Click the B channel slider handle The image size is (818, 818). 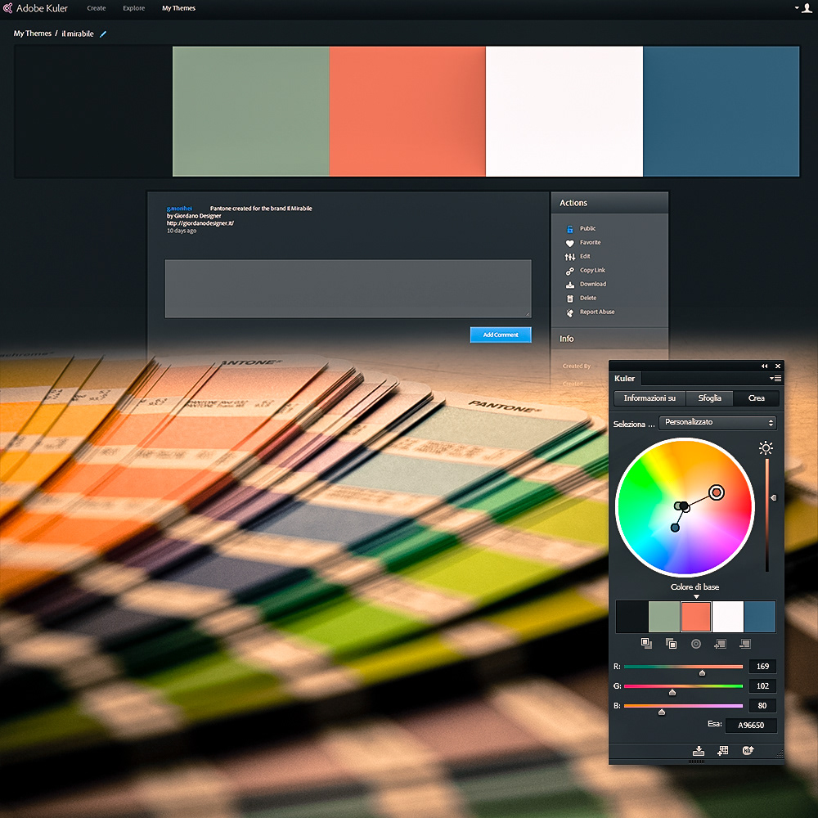[x=662, y=712]
